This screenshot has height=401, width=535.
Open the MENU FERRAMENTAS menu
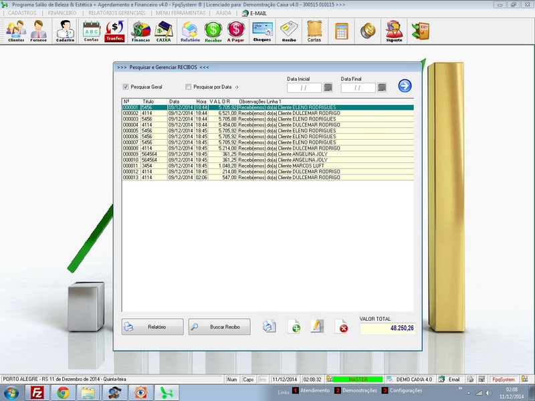click(181, 13)
